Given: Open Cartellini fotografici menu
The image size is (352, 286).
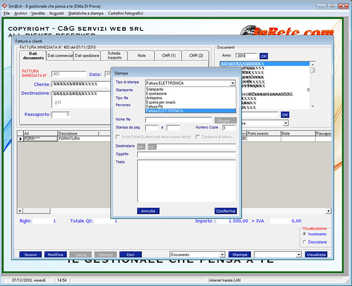Looking at the screenshot, I should (125, 13).
